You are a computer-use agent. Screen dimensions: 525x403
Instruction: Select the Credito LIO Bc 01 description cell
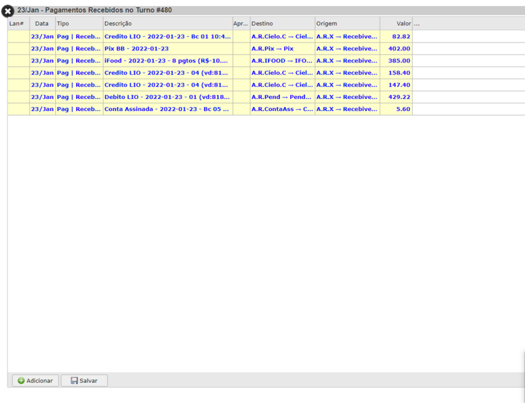pyautogui.click(x=168, y=36)
